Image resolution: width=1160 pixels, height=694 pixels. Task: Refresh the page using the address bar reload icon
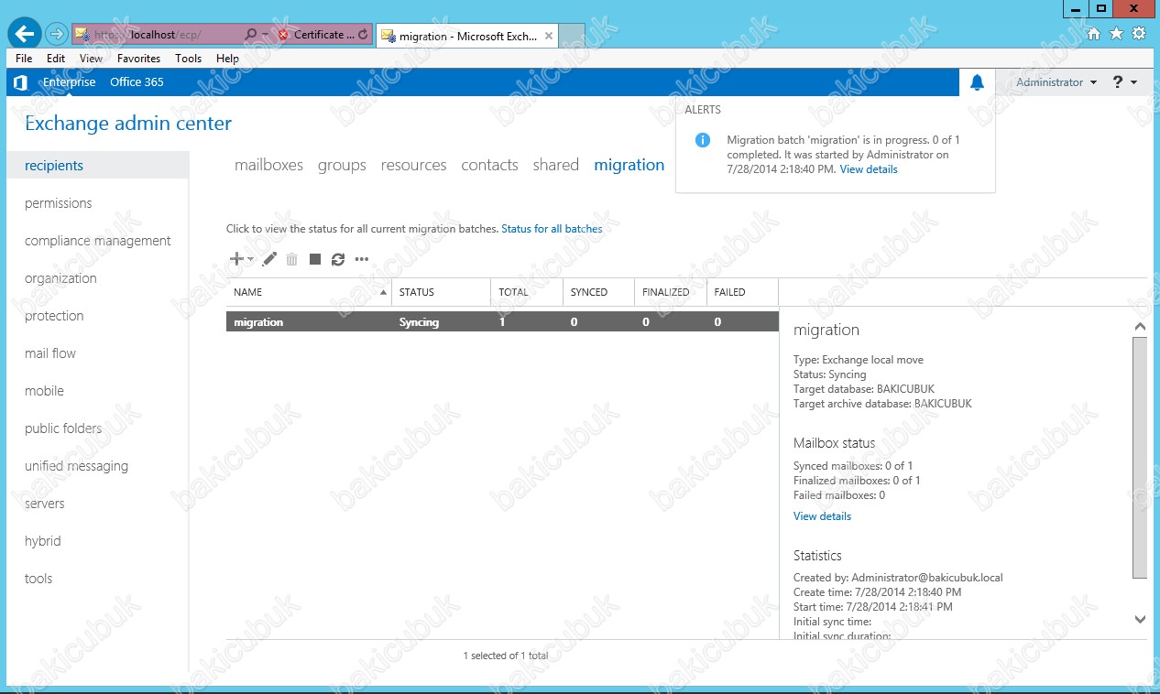pos(364,35)
